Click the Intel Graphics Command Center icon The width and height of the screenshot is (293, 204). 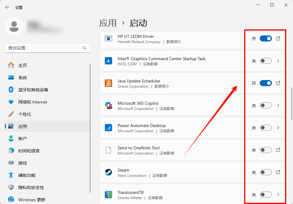point(108,61)
